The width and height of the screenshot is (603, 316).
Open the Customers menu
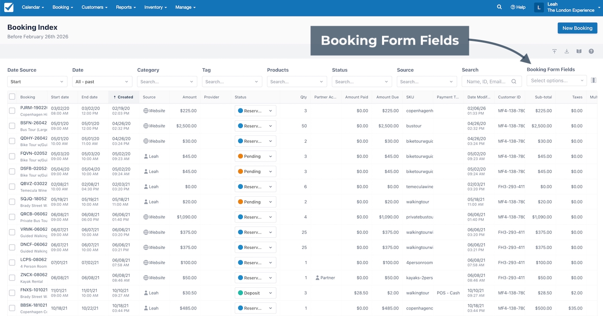(x=94, y=7)
